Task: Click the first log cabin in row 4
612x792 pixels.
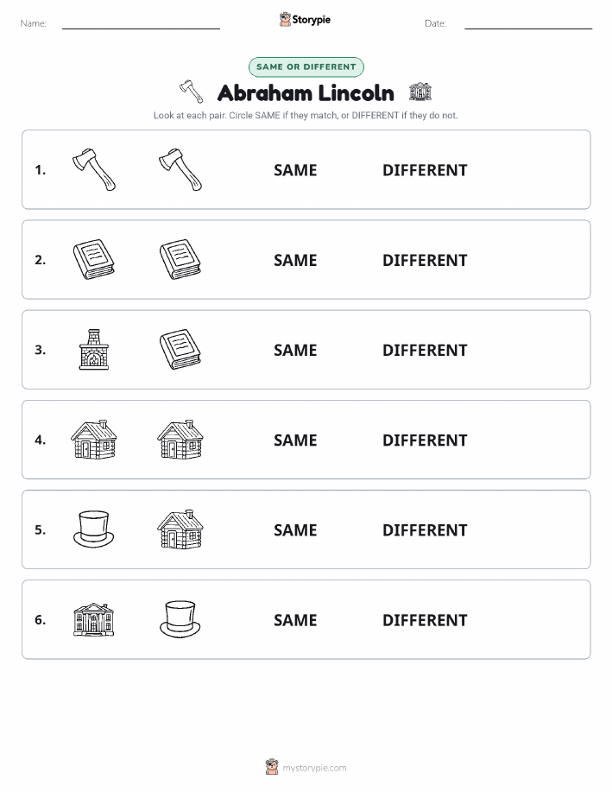Action: 94,440
